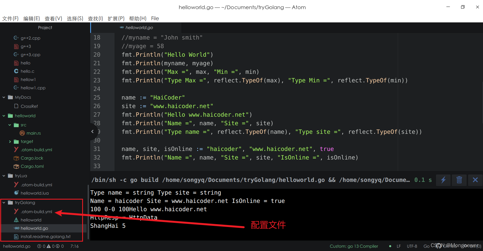This screenshot has width=483, height=251.
Task: Click the Rust main.rs file icon
Action: [x=22, y=133]
